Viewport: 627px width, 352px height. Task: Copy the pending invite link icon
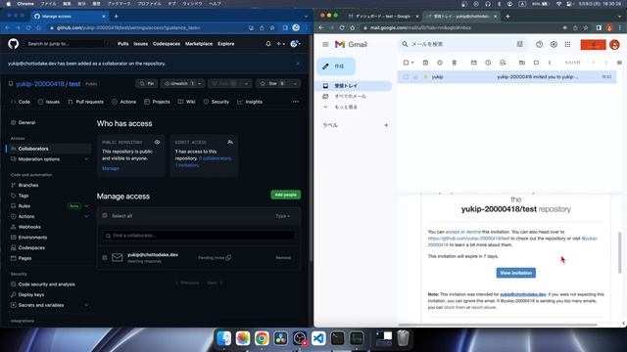[228, 258]
